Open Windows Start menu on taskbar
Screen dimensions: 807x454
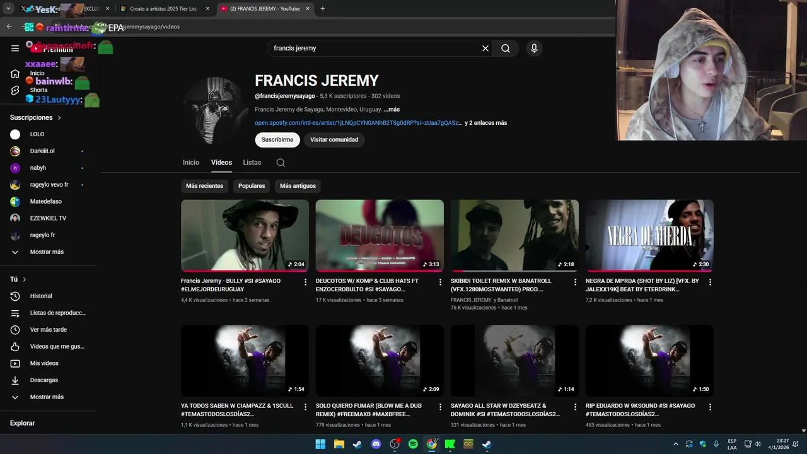pos(320,444)
